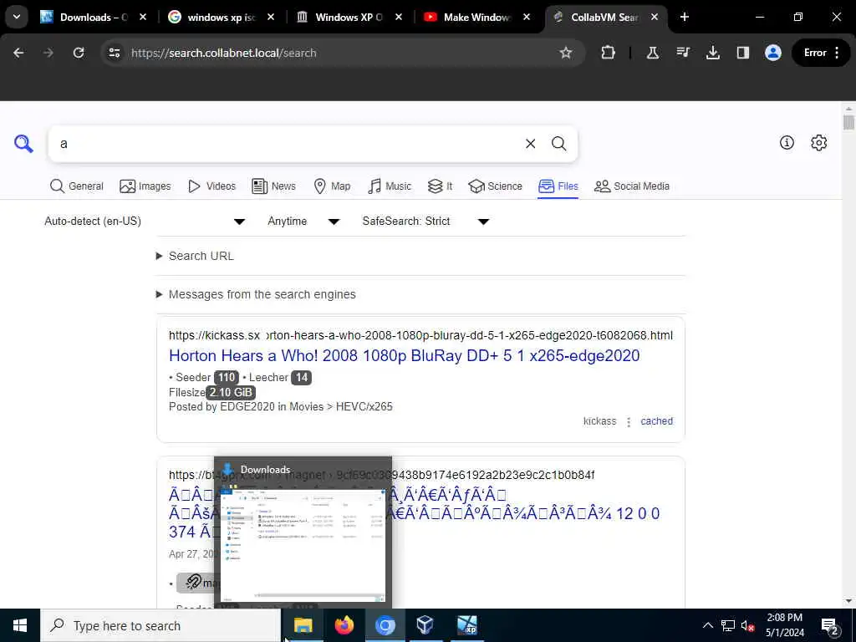The image size is (856, 642).
Task: Toggle the browser side panel
Action: click(x=742, y=53)
